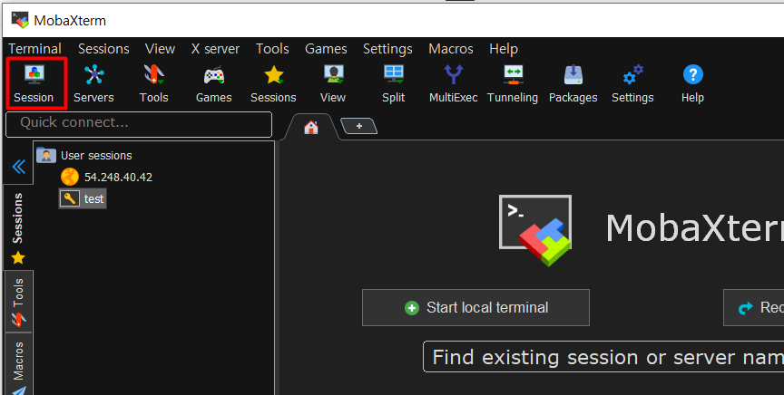The width and height of the screenshot is (784, 395).
Task: Open a new Session from the toolbar
Action: [34, 83]
